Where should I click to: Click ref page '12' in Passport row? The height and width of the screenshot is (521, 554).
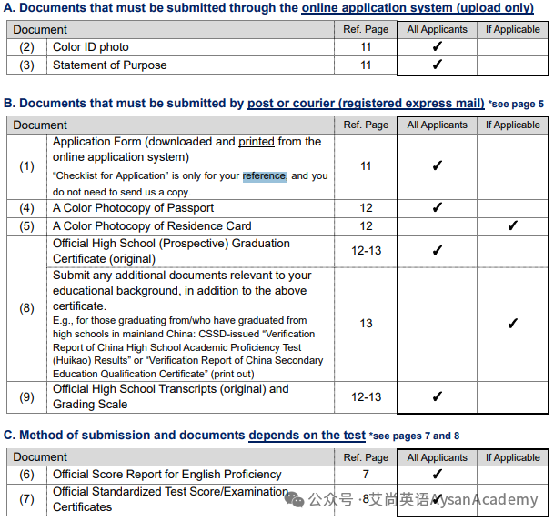pos(366,208)
